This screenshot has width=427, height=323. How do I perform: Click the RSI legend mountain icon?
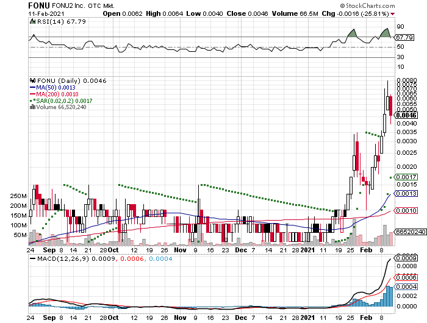(x=32, y=21)
